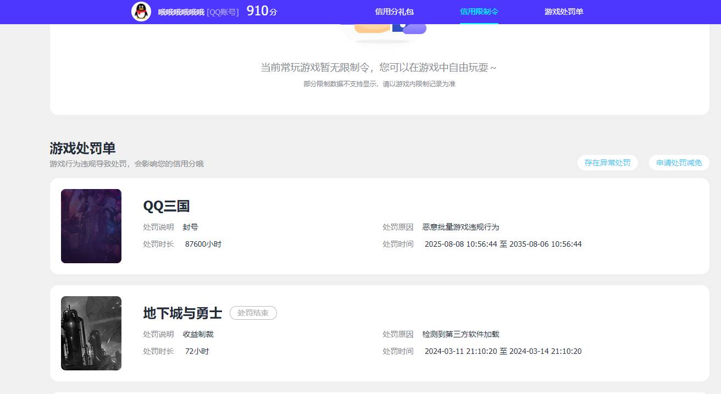Click the 地下城与勇士 game title
Viewport: 721px width, 394px height.
[x=182, y=313]
